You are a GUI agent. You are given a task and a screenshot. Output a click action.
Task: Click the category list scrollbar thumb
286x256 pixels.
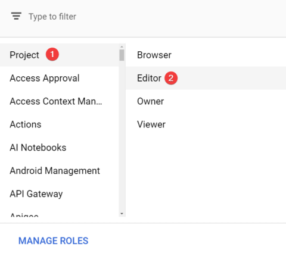pyautogui.click(x=122, y=55)
